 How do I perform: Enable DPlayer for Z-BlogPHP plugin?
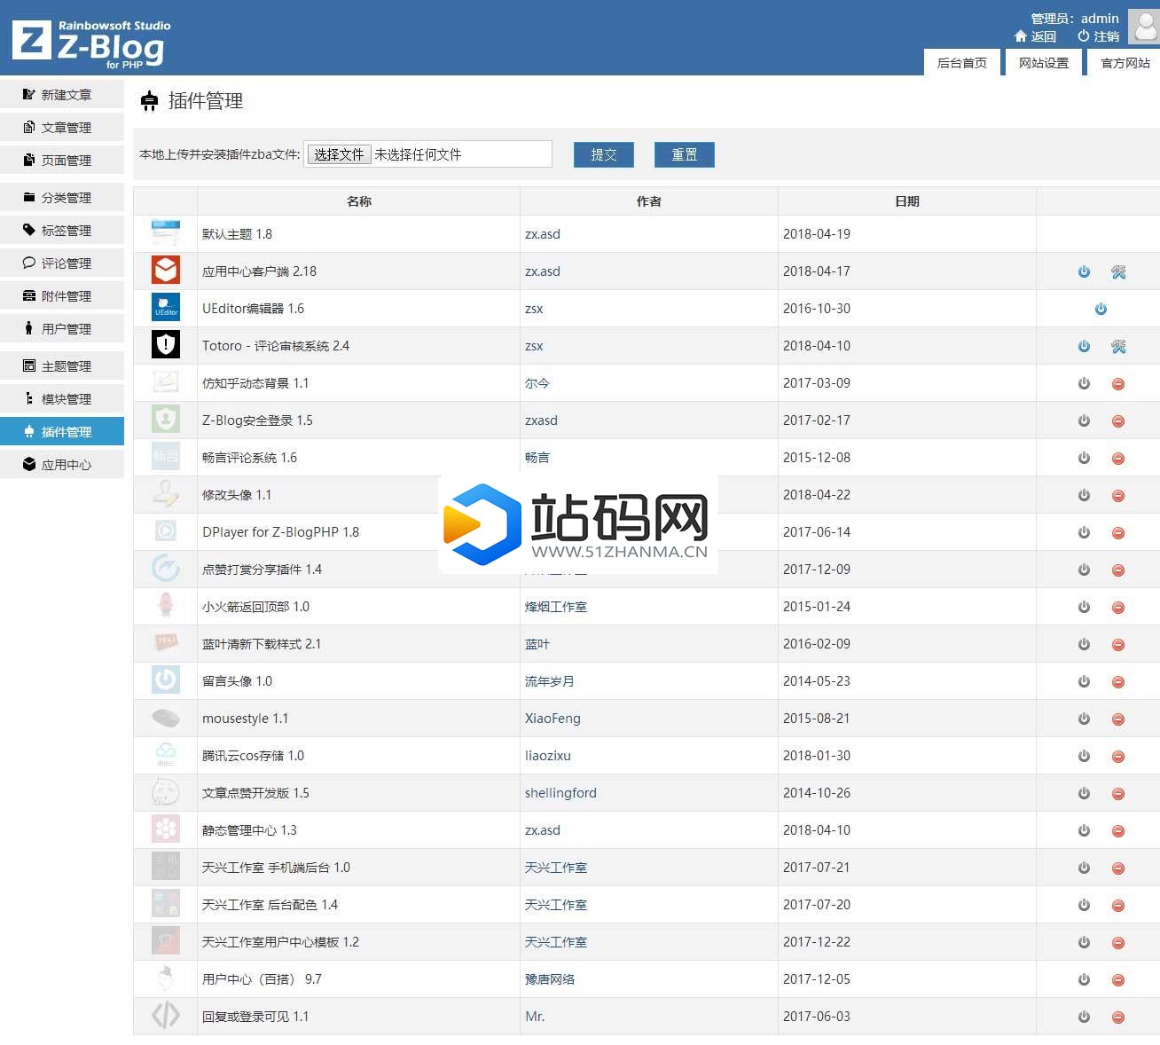pyautogui.click(x=1084, y=533)
